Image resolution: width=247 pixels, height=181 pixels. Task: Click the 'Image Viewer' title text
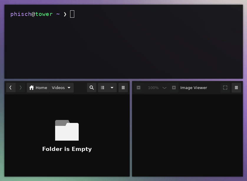coord(194,88)
